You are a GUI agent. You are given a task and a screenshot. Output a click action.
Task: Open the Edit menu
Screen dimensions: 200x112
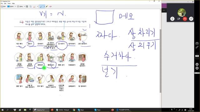click(5, 3)
